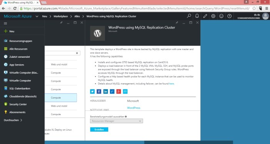The image size is (270, 144).
Task: Click browser back arrow
Action: pos(3,8)
